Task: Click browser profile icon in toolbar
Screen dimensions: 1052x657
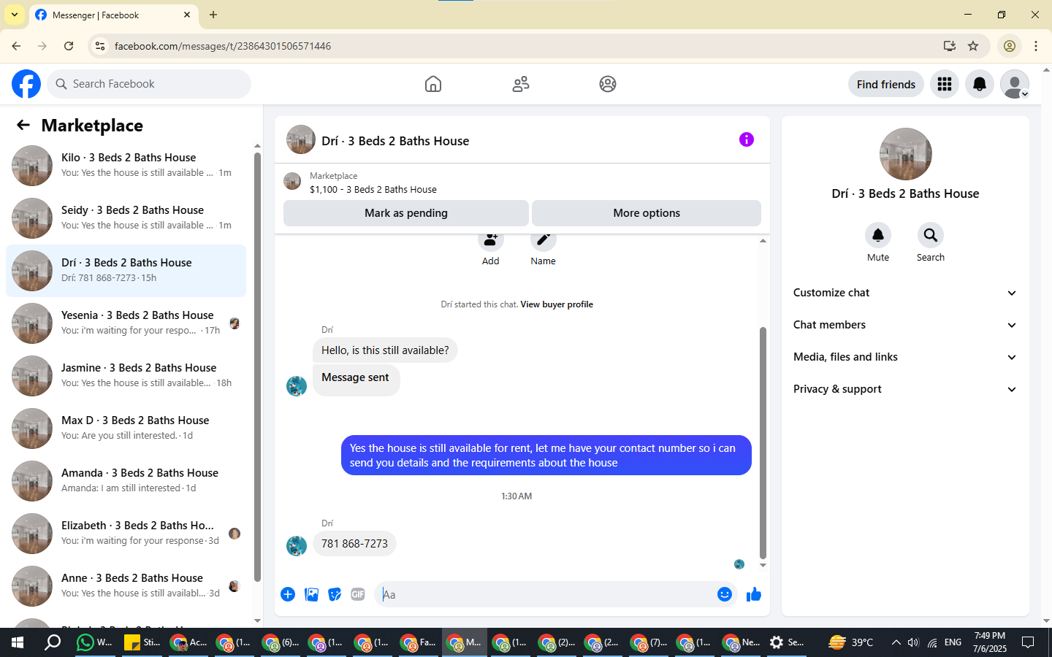Action: coord(1010,46)
